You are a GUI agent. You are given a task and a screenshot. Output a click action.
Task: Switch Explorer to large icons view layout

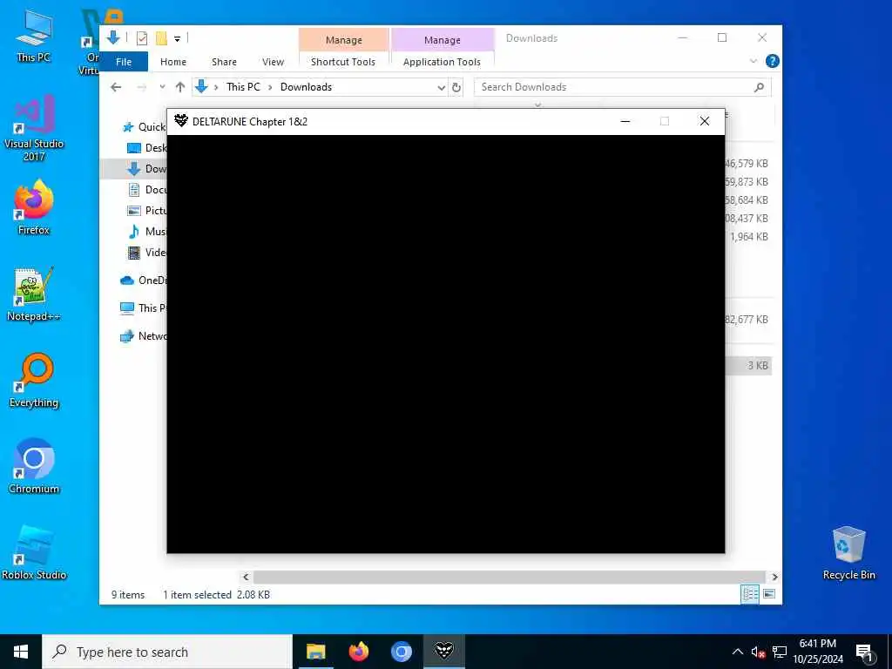click(x=769, y=594)
